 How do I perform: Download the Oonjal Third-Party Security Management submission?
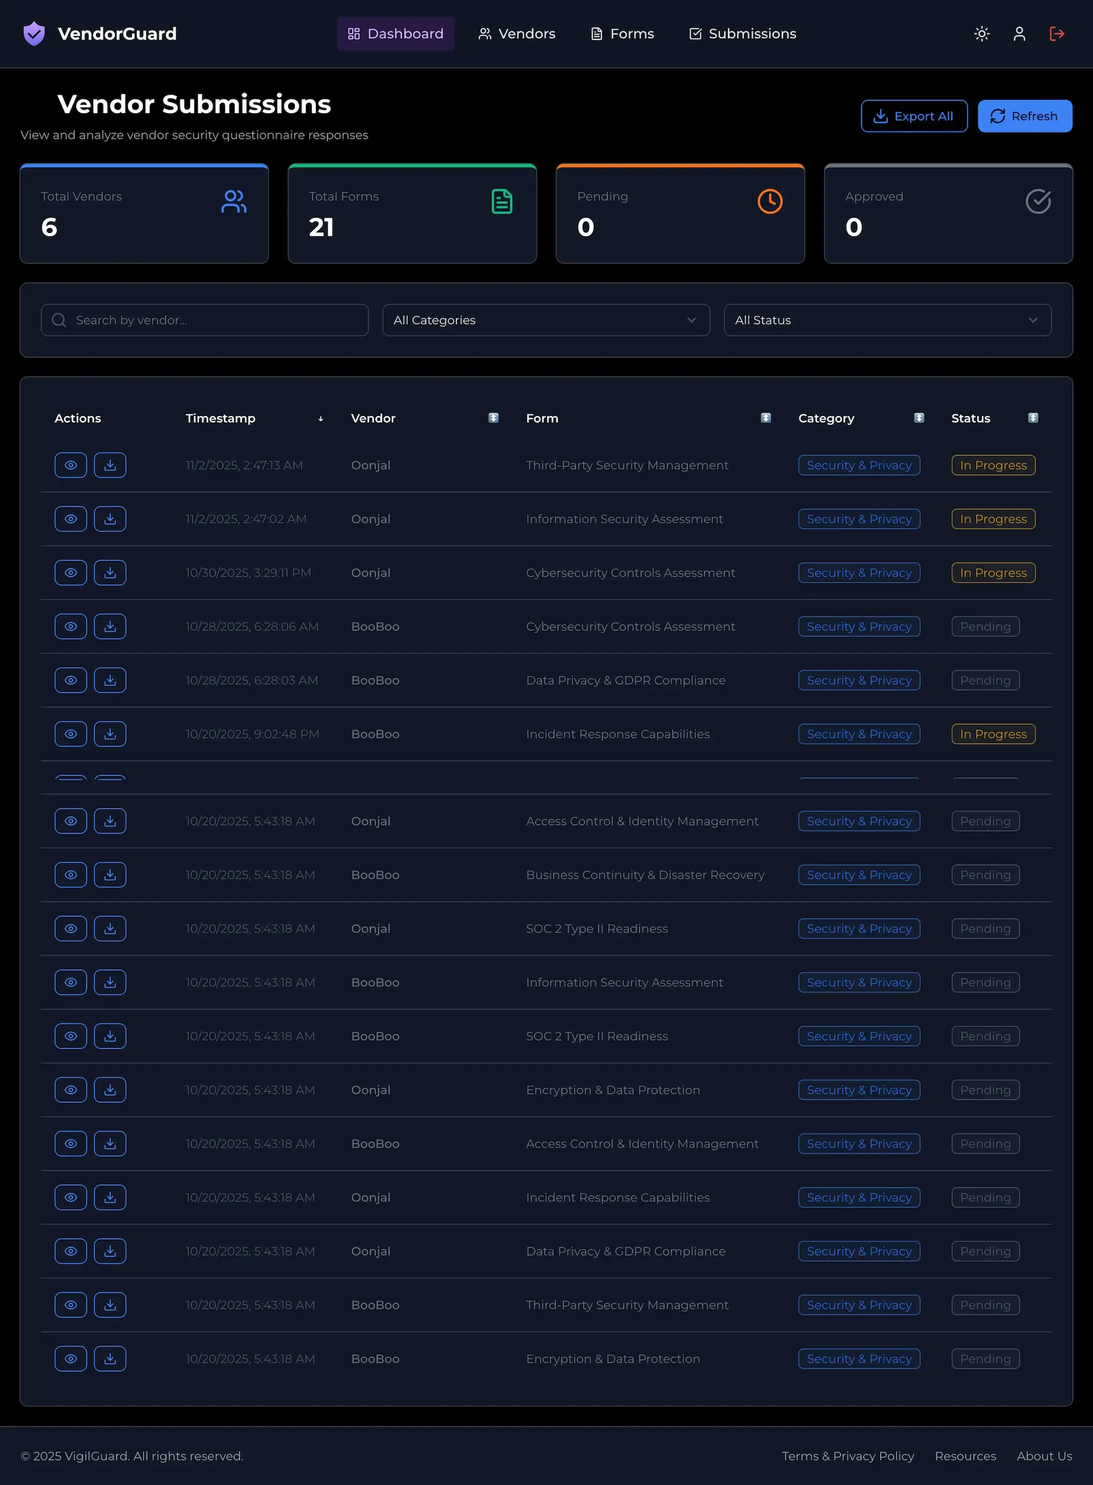(x=110, y=465)
